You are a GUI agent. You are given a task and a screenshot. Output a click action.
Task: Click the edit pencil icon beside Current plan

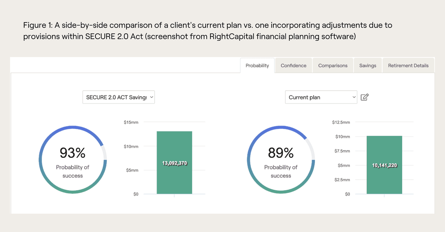[364, 97]
